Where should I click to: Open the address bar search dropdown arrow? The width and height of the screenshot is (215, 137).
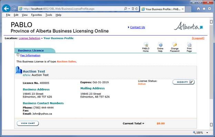(129, 9)
